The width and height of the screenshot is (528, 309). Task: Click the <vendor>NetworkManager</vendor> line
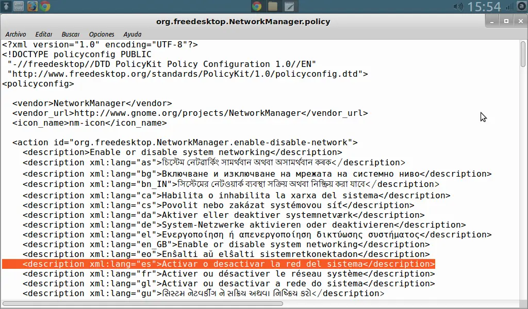[x=92, y=103]
